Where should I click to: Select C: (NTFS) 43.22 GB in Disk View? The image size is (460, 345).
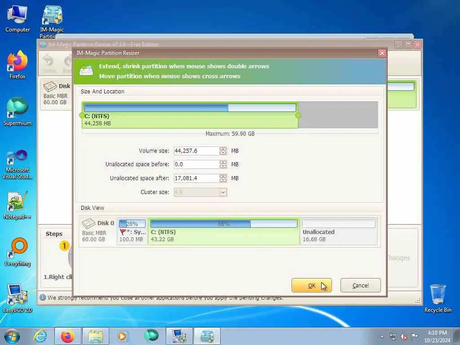(x=224, y=231)
